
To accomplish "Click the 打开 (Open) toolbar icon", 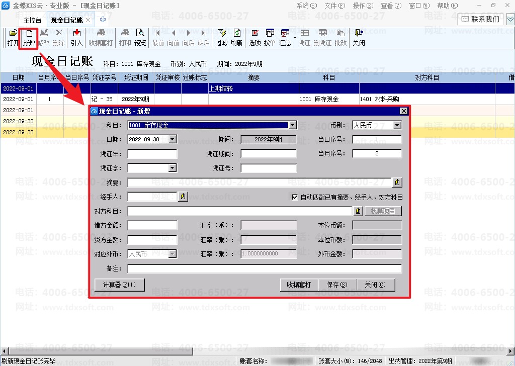I will (13, 38).
